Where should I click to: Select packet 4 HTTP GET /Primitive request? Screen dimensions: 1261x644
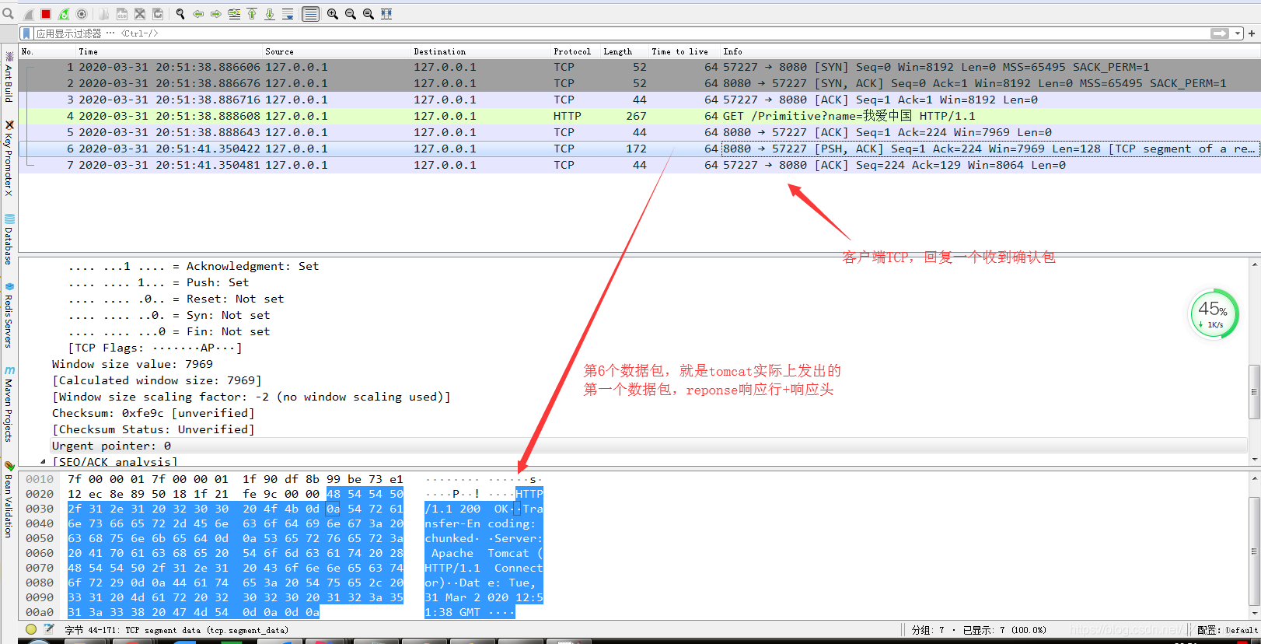639,116
